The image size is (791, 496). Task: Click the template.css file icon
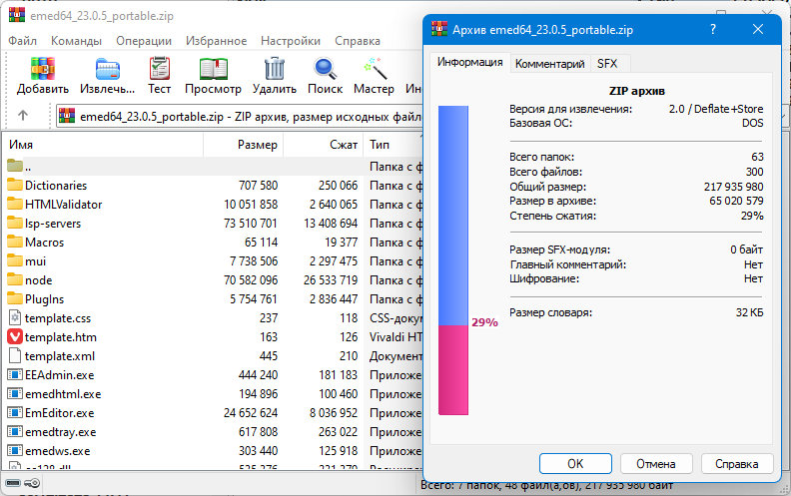(15, 318)
